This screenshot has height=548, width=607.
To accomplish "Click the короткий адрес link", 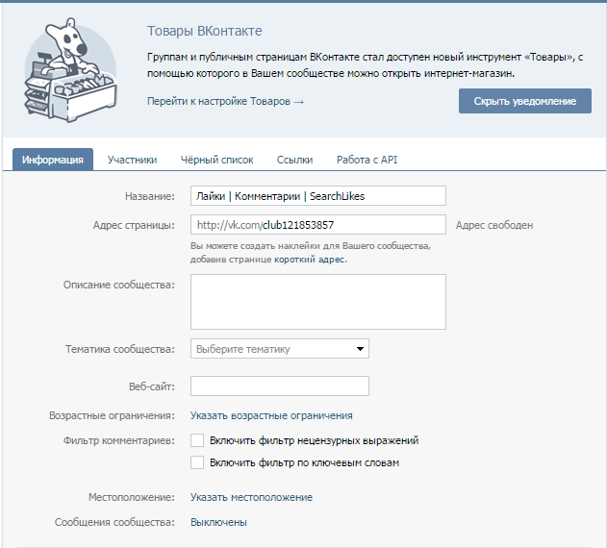I will coord(308,260).
